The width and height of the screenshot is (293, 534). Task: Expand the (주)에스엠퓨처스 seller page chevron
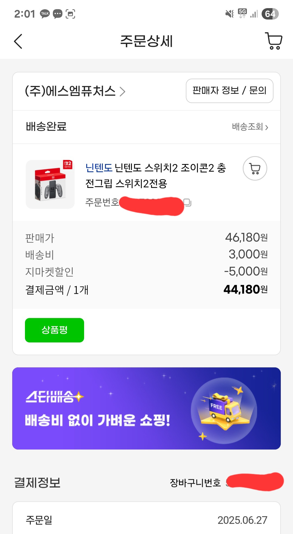click(x=123, y=92)
